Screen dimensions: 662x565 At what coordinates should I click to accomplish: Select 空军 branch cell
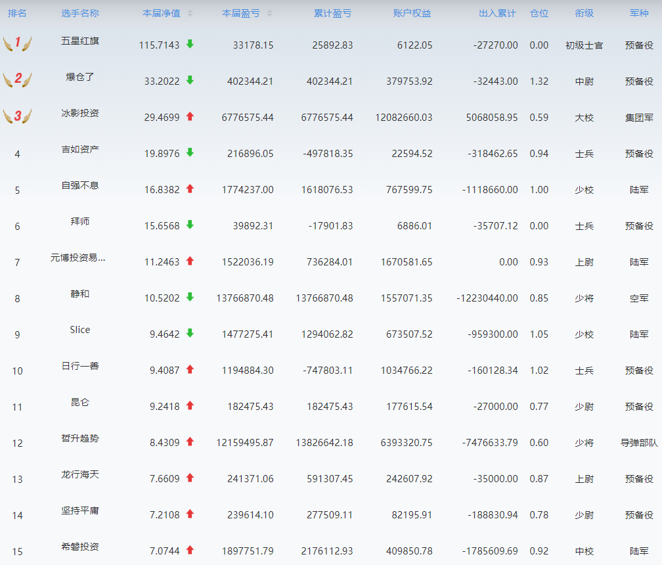(639, 298)
